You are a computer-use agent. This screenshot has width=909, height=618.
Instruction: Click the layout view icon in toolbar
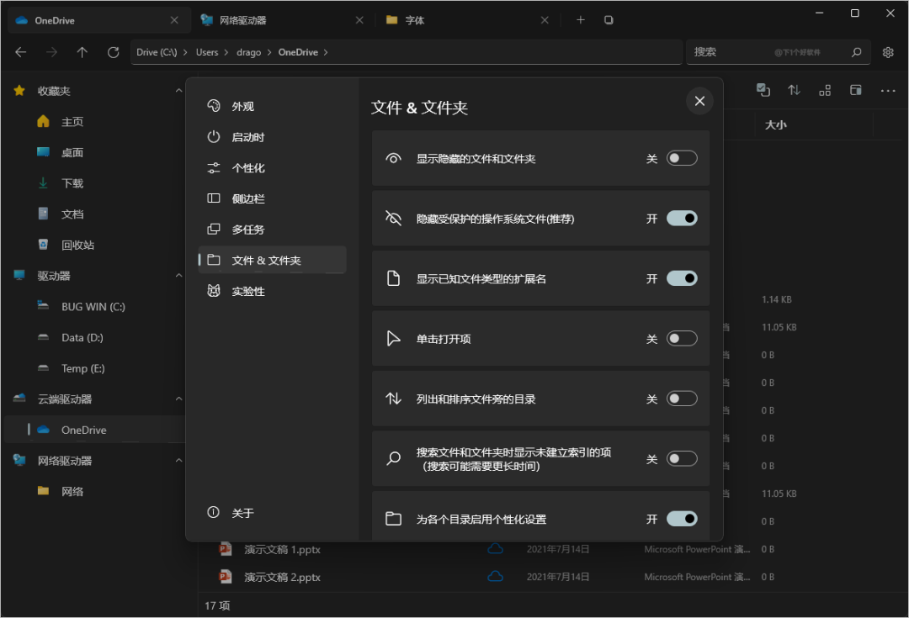pos(825,90)
